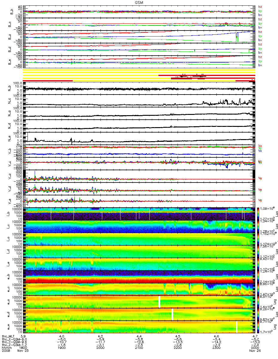Click the thc_MLT row label

point(8,337)
